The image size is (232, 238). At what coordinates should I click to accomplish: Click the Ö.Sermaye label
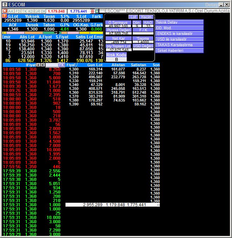click(x=118, y=23)
